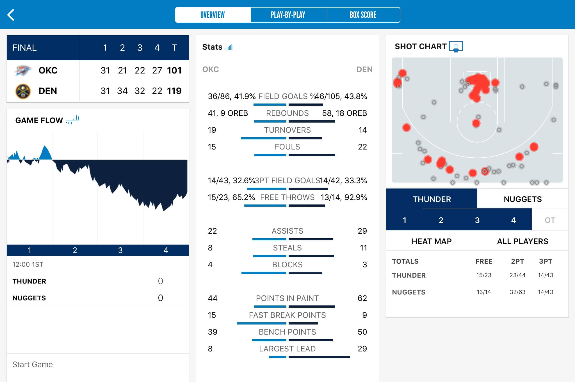This screenshot has width=575, height=382.
Task: Click Thunder free throw total 15/23
Action: click(x=484, y=275)
